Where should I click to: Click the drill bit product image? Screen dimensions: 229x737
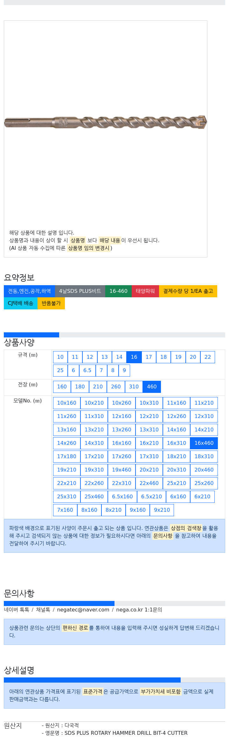click(x=105, y=122)
